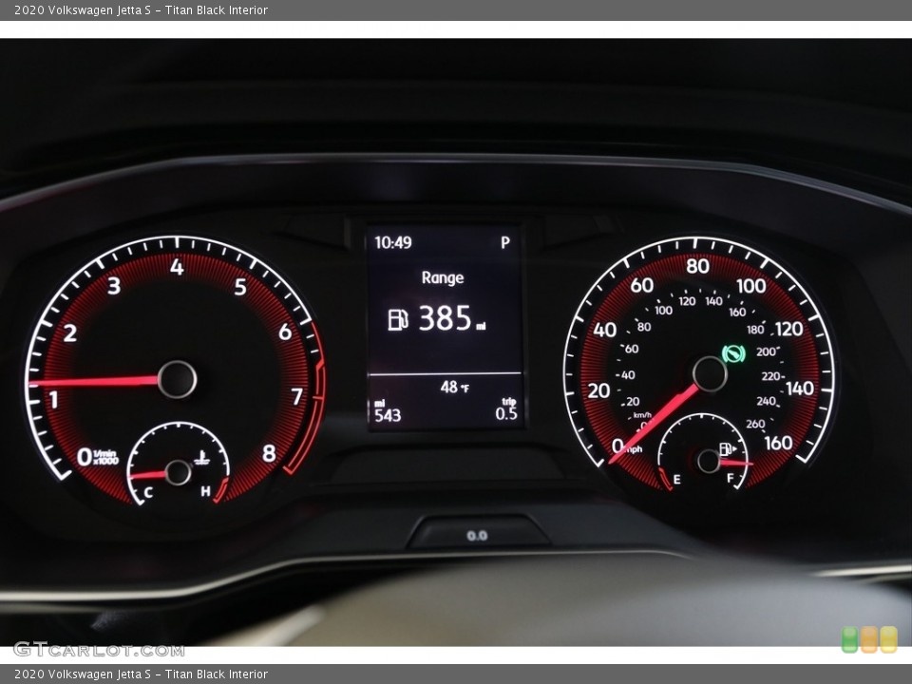The width and height of the screenshot is (912, 684).
Task: Click the fuel pump icon beside the range value
Action: (x=398, y=319)
